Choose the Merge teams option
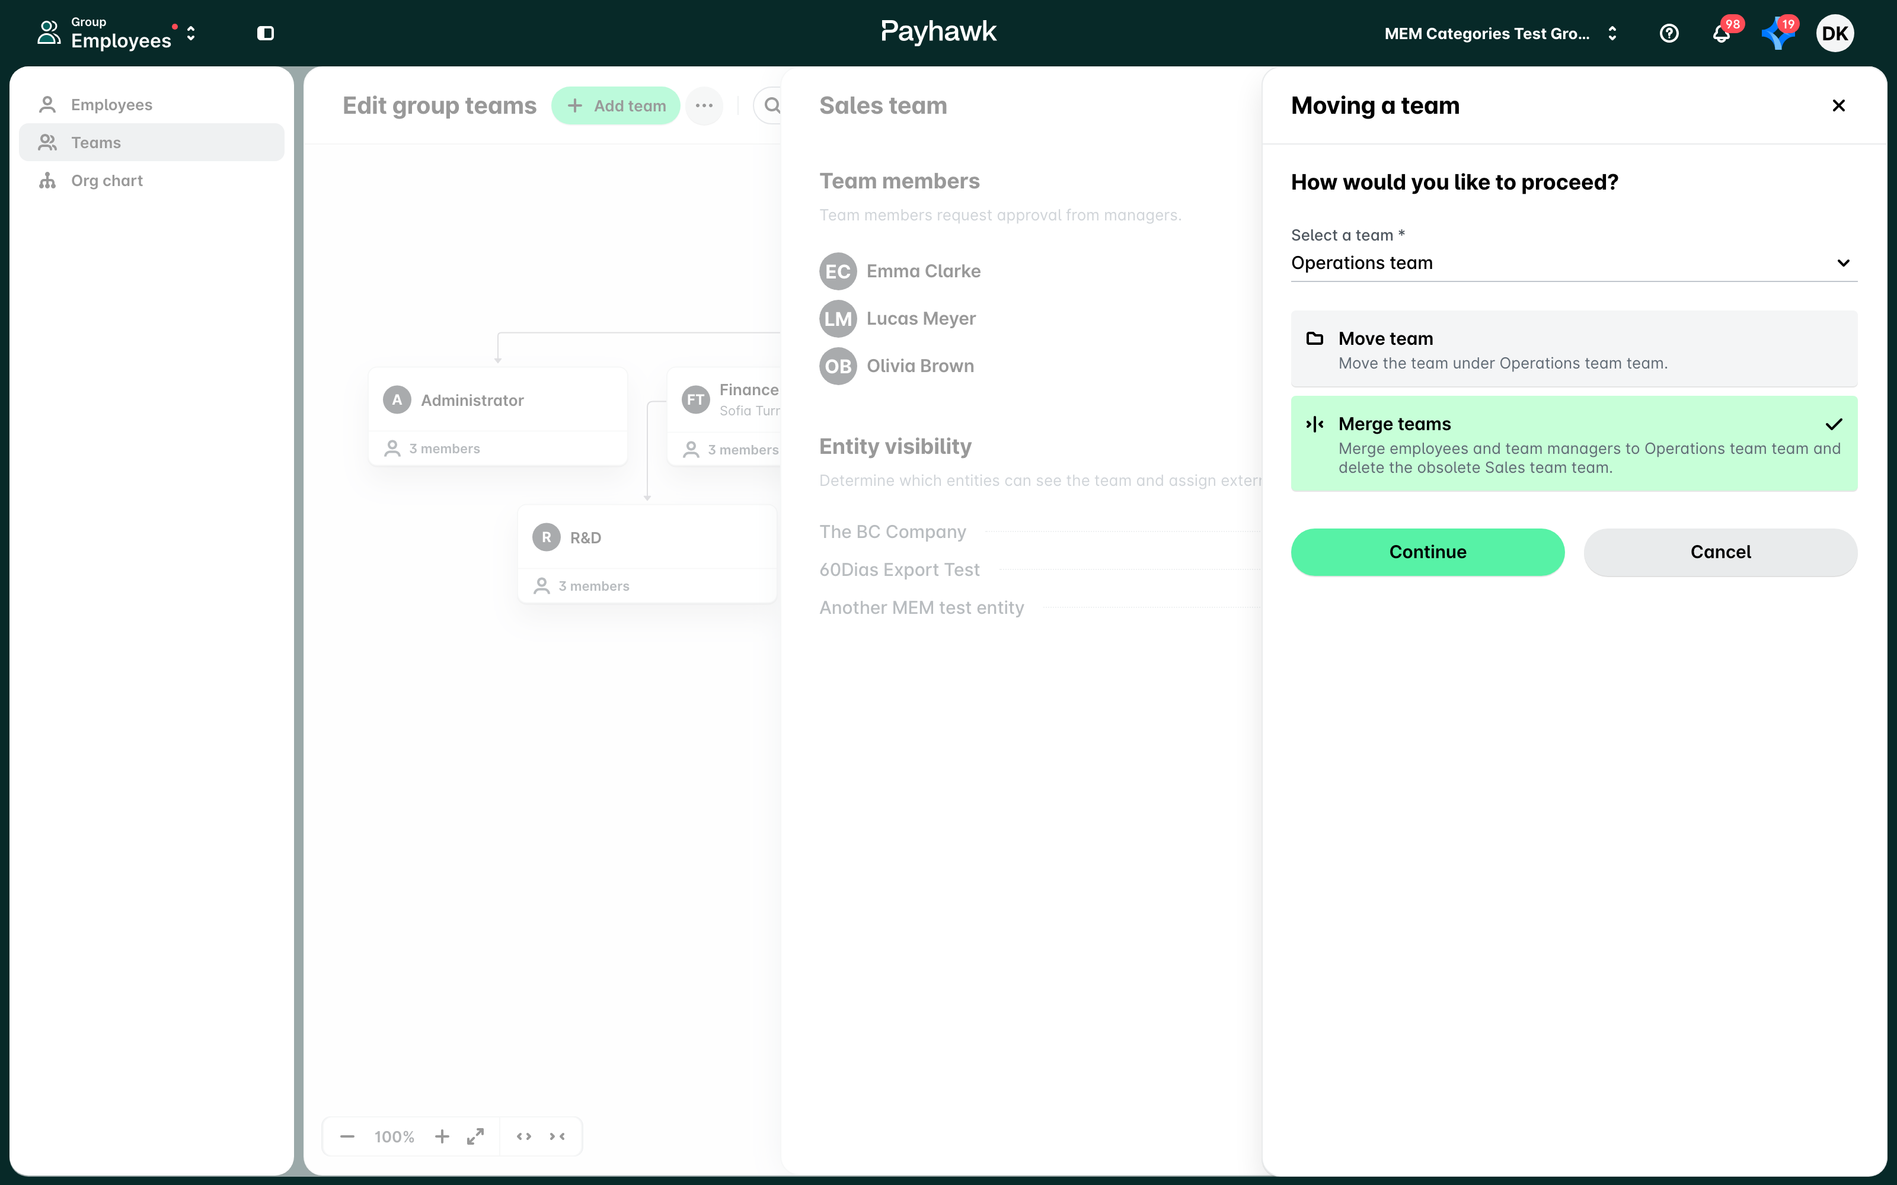 point(1573,444)
